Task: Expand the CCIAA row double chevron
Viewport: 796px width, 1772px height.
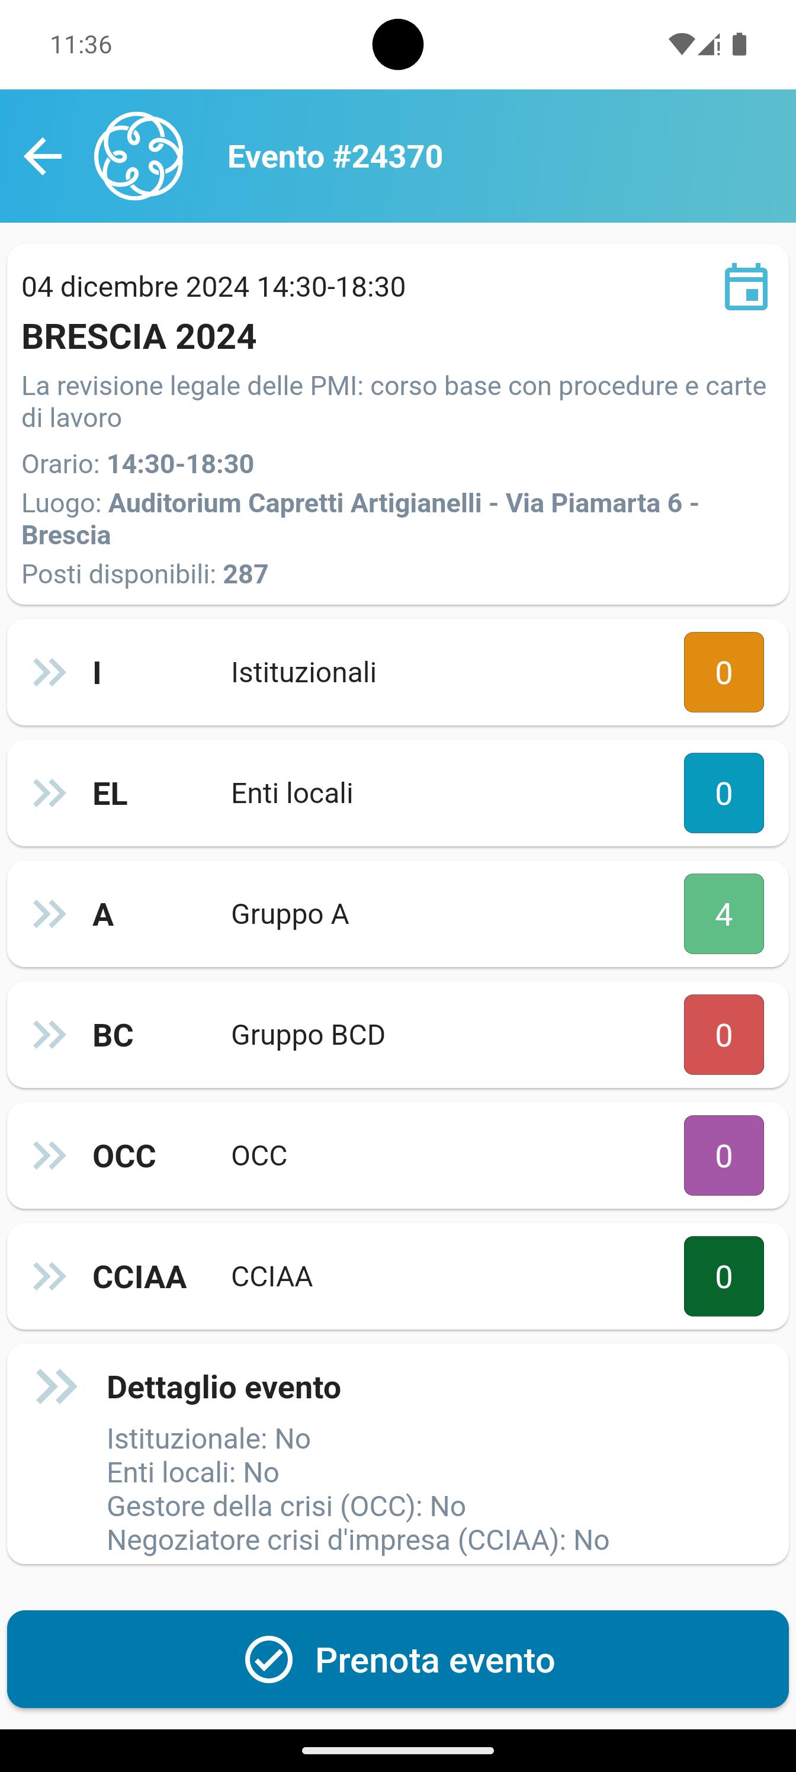Action: click(x=50, y=1276)
